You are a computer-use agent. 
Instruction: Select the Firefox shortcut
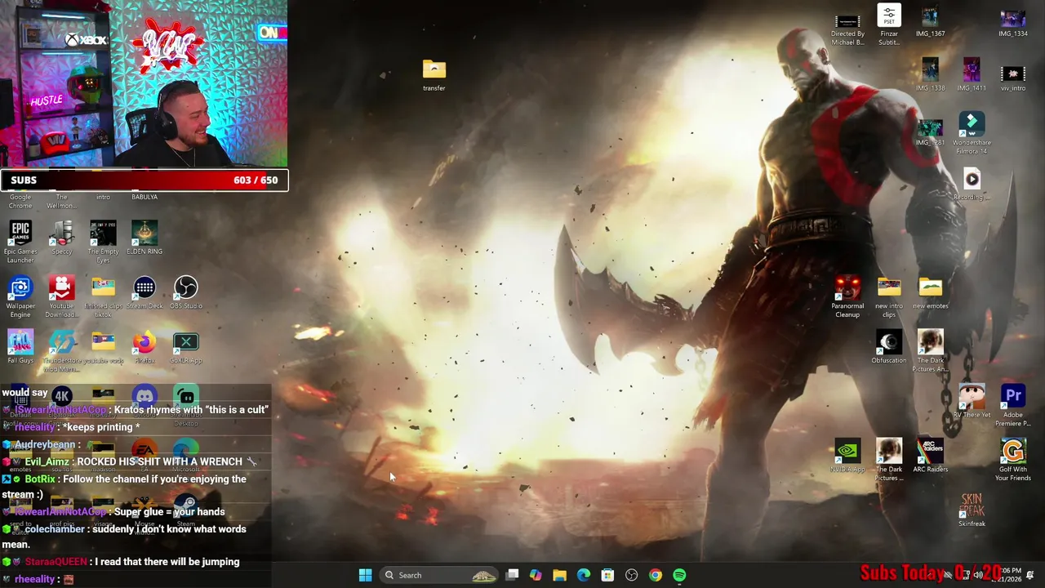point(145,347)
